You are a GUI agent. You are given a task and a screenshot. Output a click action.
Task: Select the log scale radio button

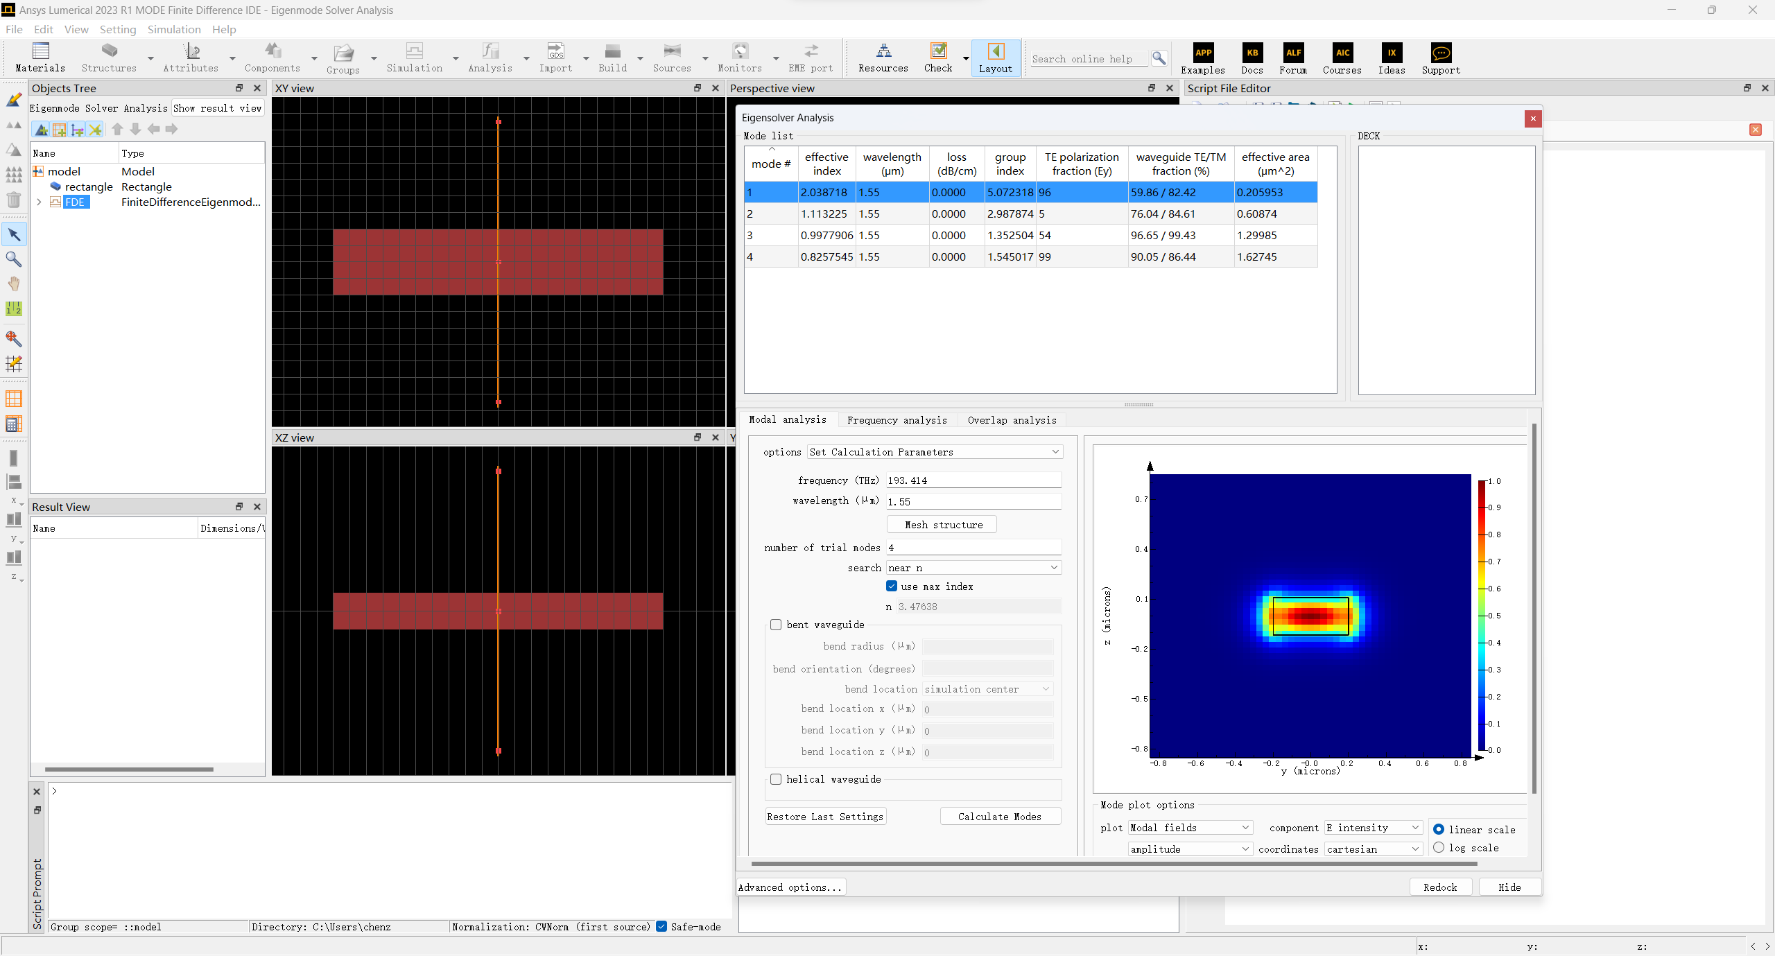tap(1439, 847)
